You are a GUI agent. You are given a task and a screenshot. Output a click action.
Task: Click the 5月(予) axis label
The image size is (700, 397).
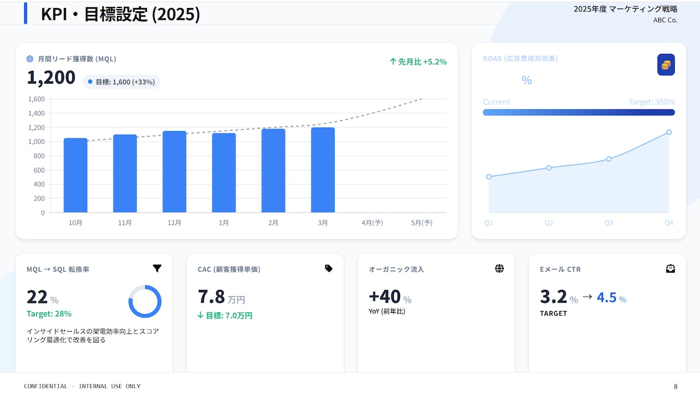(x=422, y=223)
